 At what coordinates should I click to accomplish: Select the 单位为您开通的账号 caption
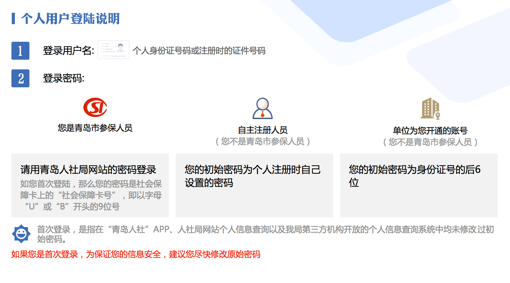point(430,131)
